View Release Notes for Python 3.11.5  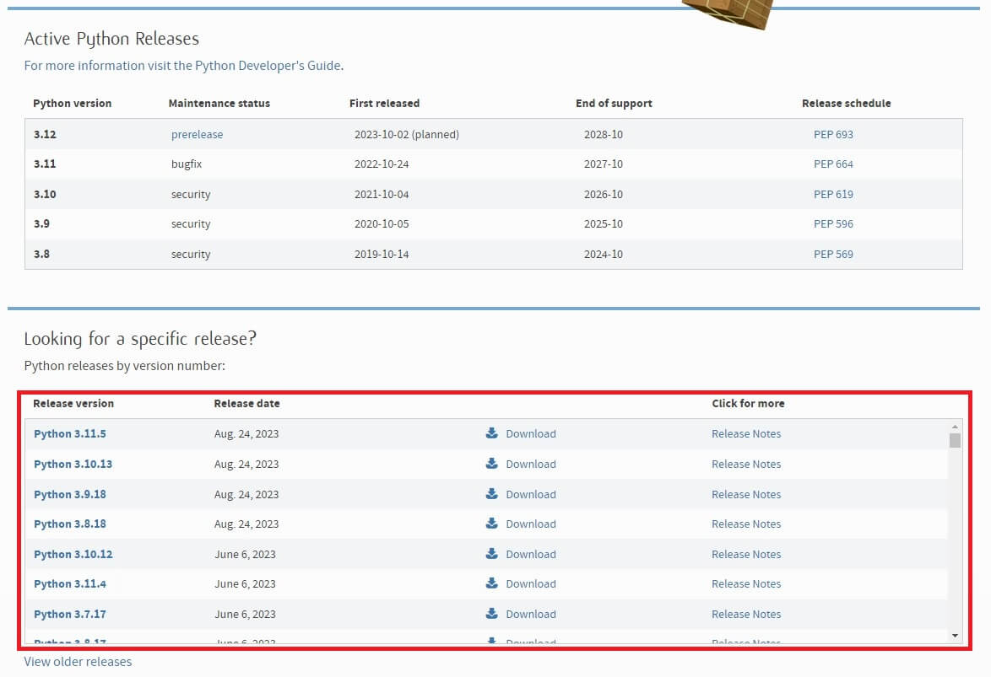(x=745, y=434)
